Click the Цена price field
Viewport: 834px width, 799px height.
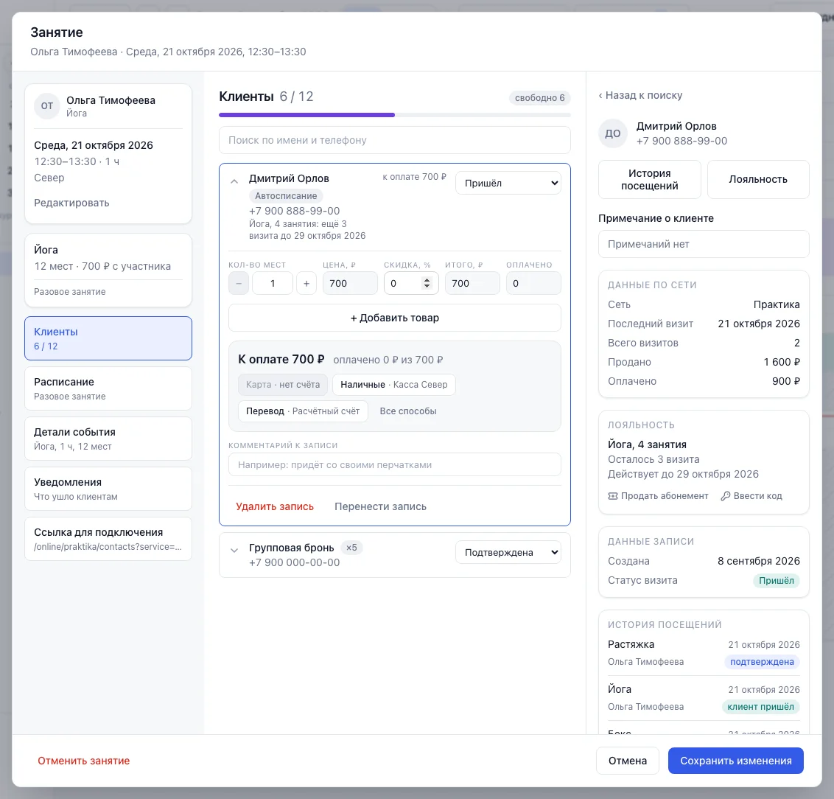(350, 284)
